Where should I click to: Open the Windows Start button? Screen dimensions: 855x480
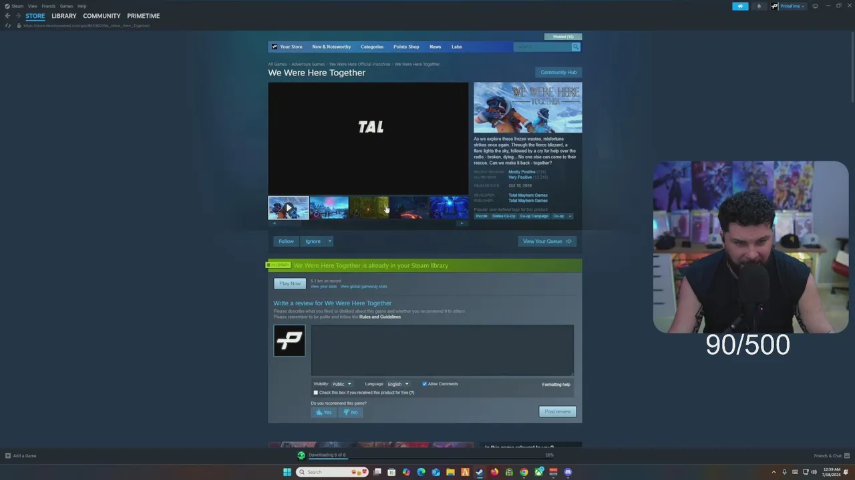pyautogui.click(x=287, y=472)
